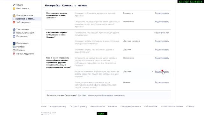The height and width of the screenshot is (115, 204).
Task: Open Помощь footer link
Action: (190, 106)
